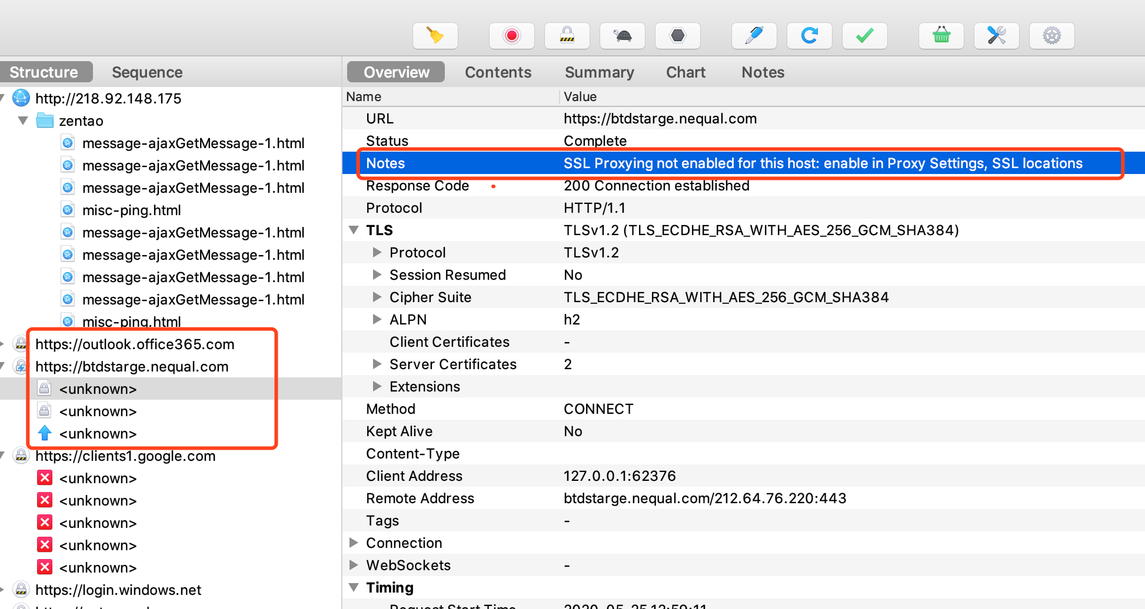The height and width of the screenshot is (609, 1145).
Task: Open proxy settings with the gear icon
Action: point(1051,35)
